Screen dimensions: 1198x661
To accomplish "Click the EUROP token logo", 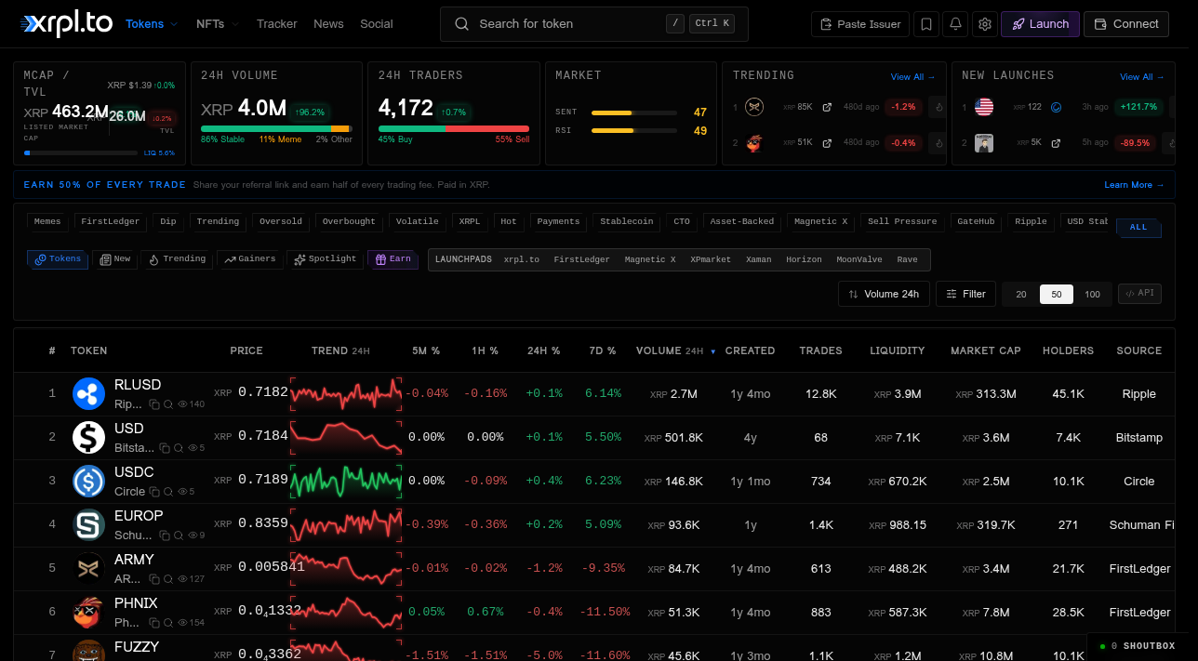I will point(89,525).
